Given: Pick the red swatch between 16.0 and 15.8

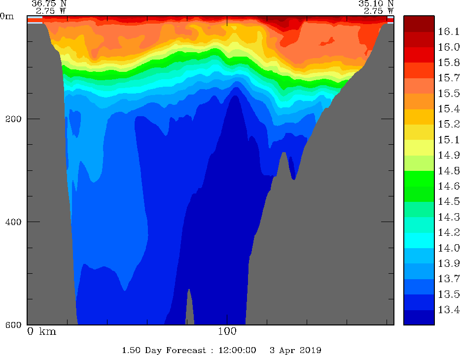Looking at the screenshot, I should [x=419, y=55].
